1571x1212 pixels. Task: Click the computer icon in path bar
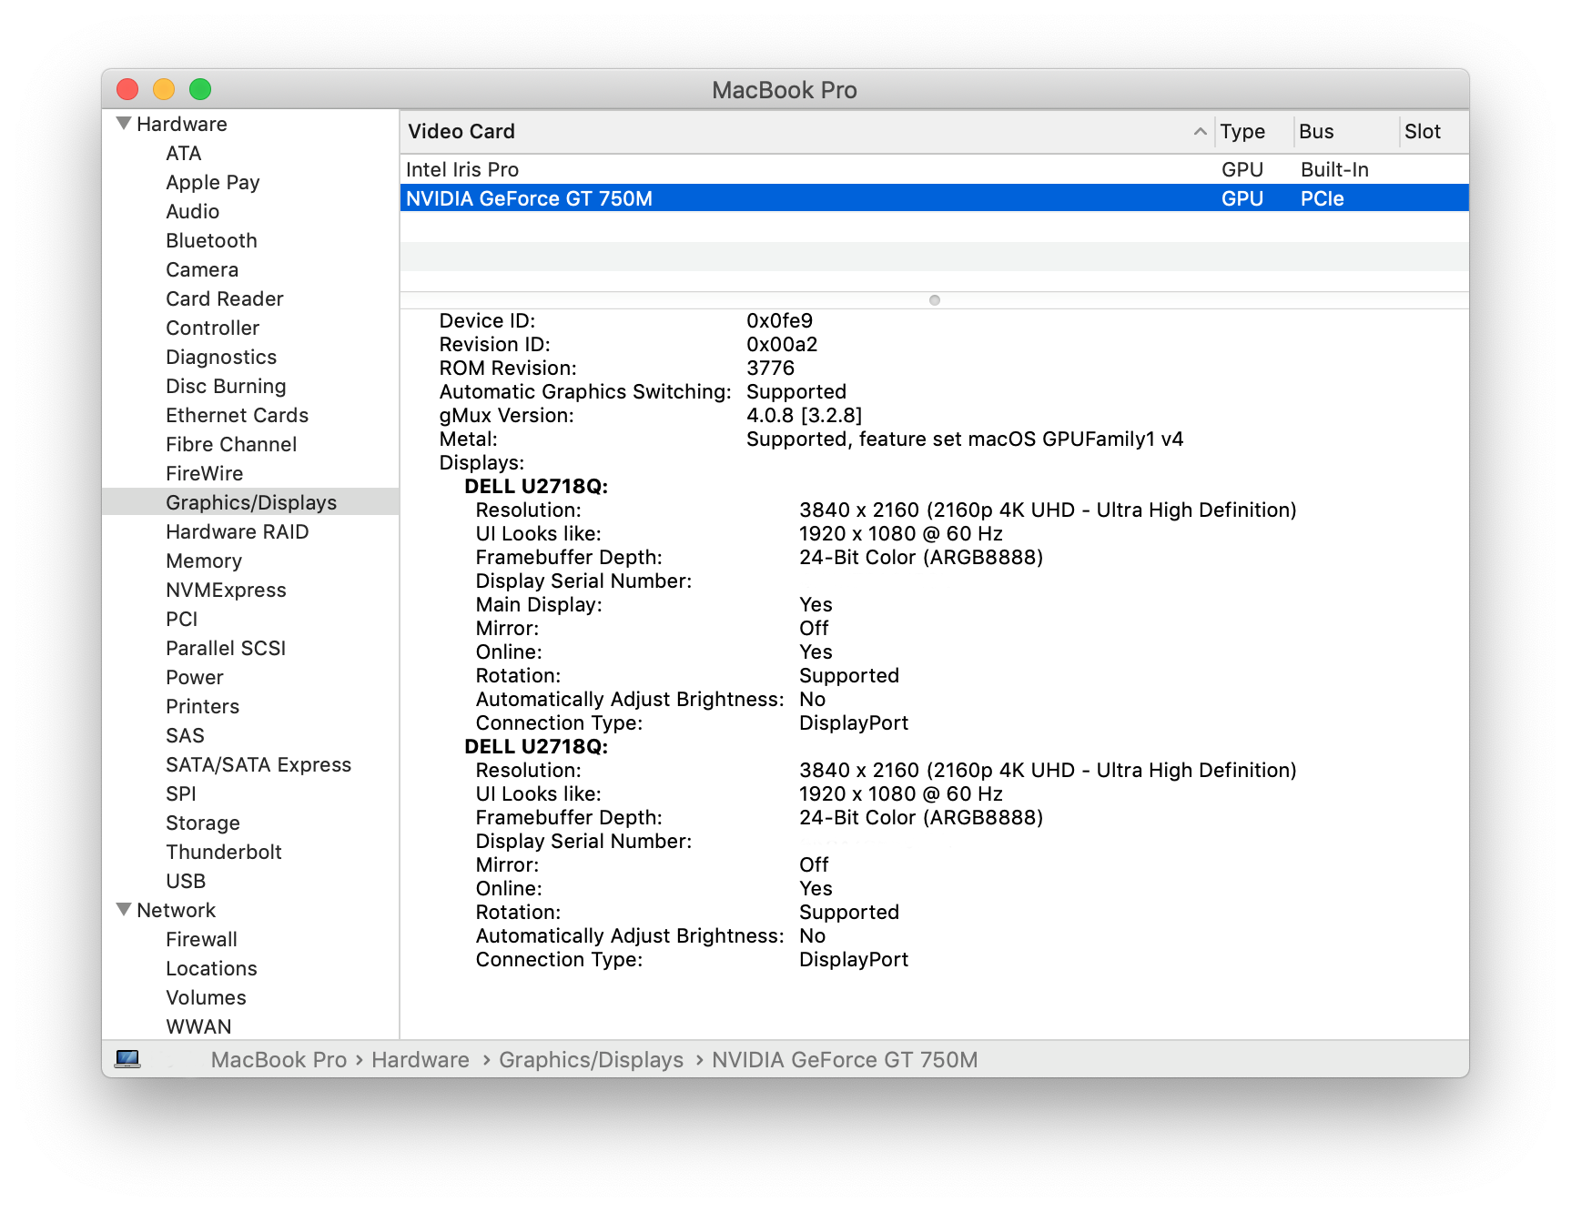pyautogui.click(x=127, y=1059)
